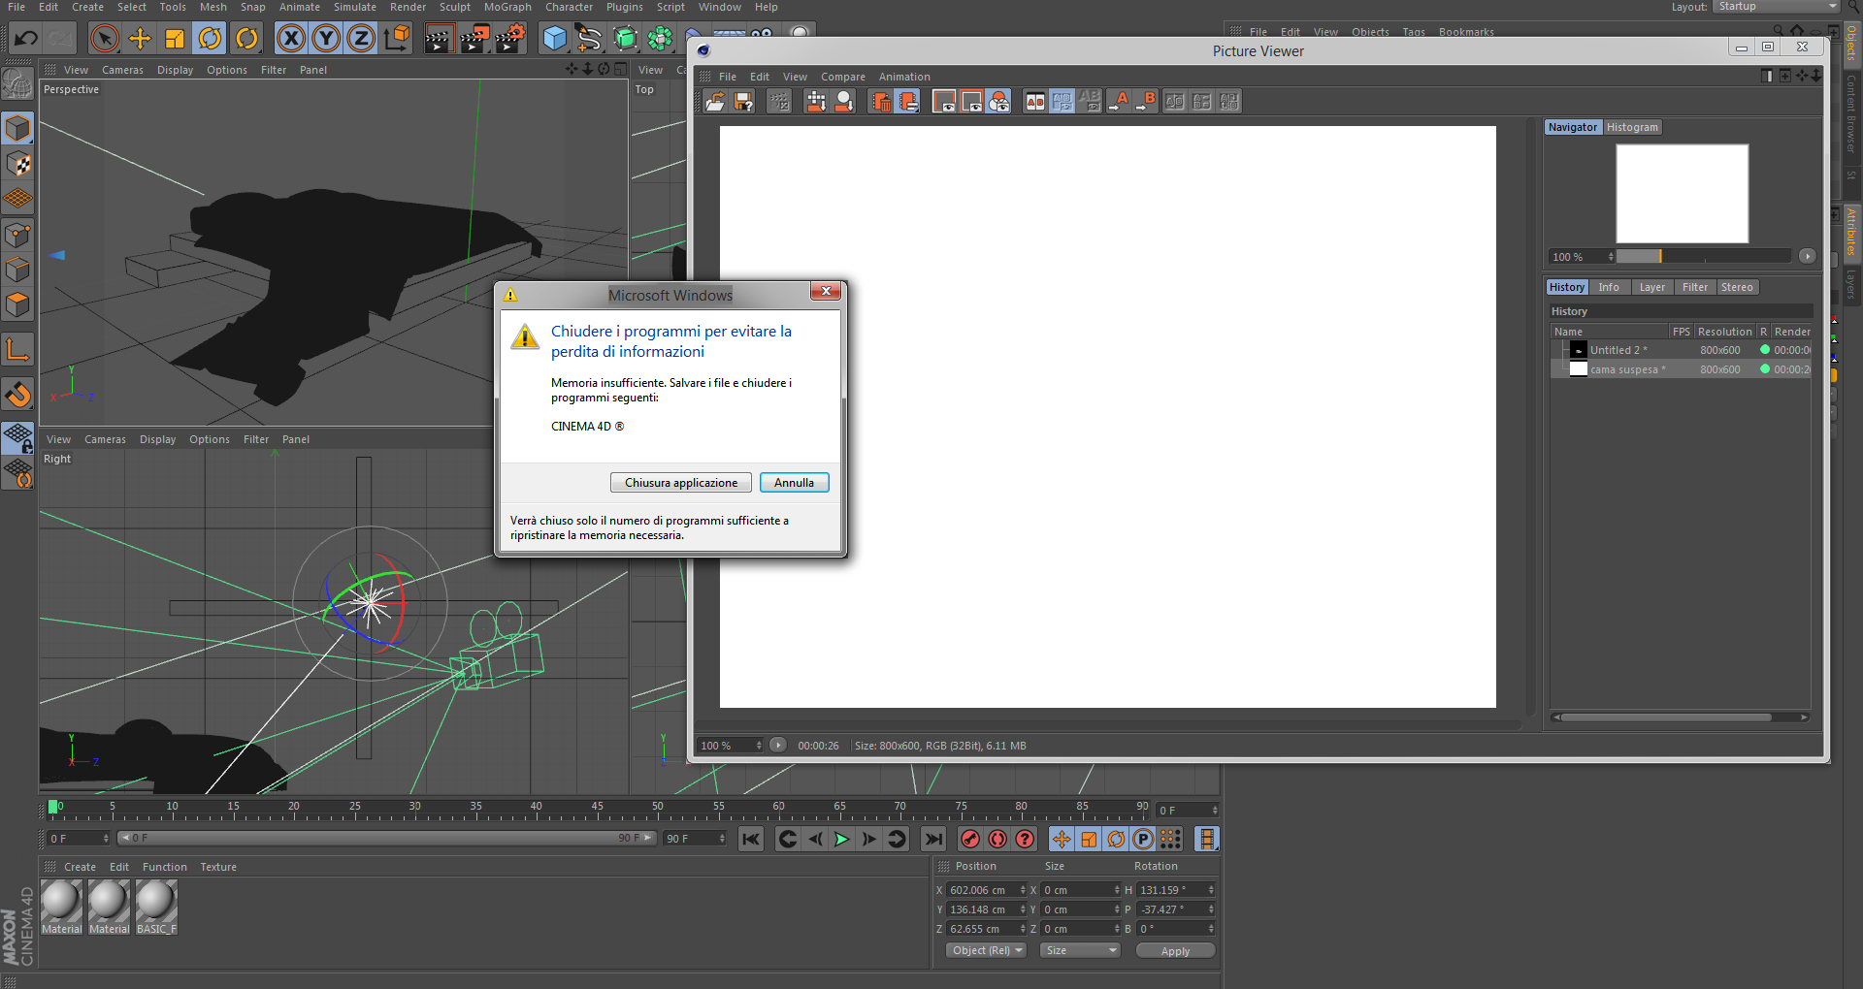This screenshot has height=989, width=1863.
Task: Click Set B compare icon in Picture Viewer
Action: (1146, 101)
